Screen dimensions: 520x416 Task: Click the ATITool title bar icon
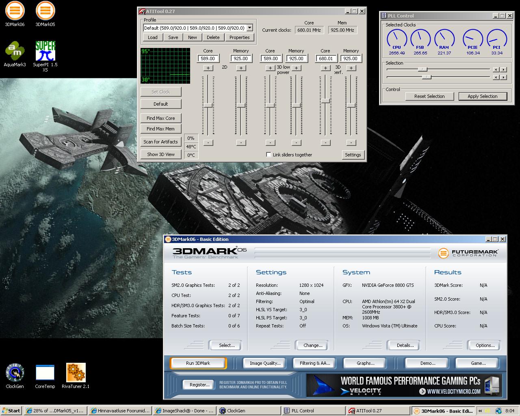tap(142, 11)
